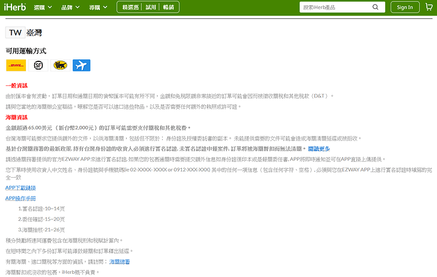This screenshot has height=277, width=437.
Task: Click the 一般資訊 red heading
Action: tap(16, 85)
